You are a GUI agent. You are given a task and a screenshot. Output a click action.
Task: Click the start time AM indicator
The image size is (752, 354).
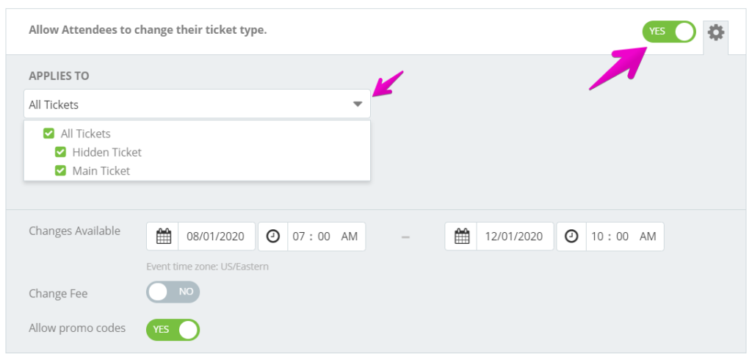350,236
